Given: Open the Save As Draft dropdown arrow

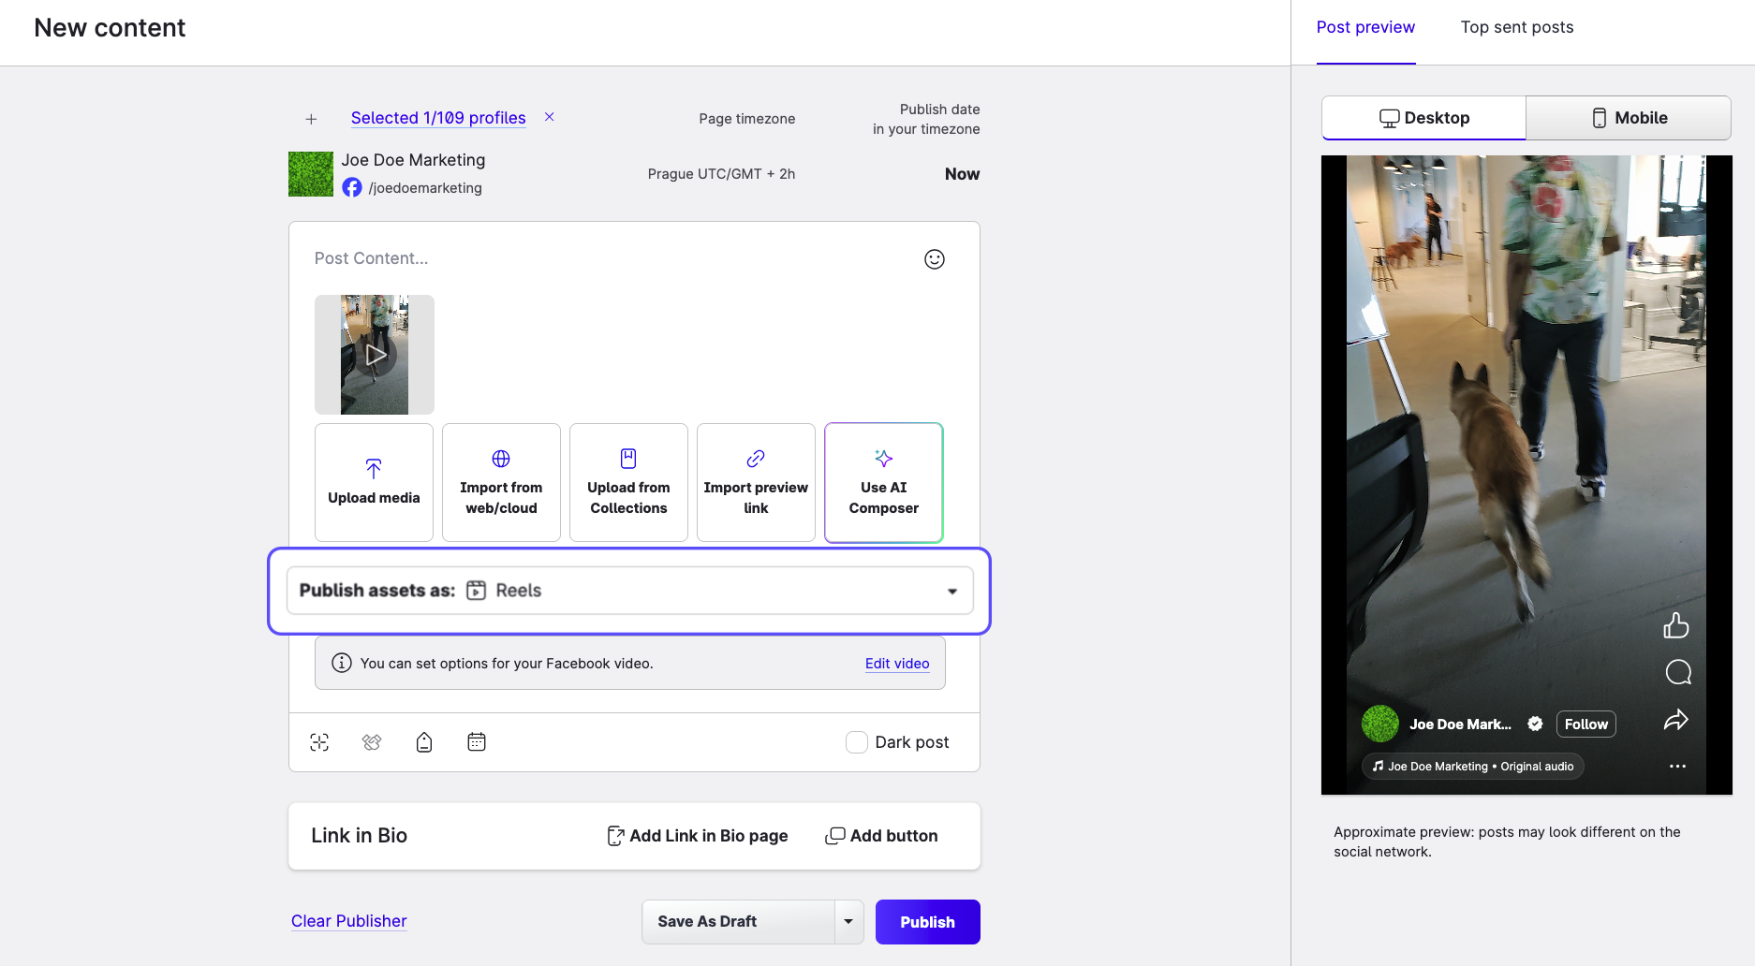Looking at the screenshot, I should (x=848, y=922).
